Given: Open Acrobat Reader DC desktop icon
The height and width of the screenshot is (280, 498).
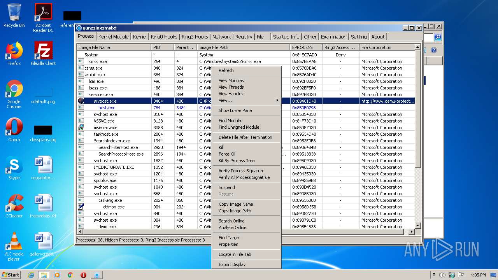Looking at the screenshot, I should pyautogui.click(x=43, y=18).
